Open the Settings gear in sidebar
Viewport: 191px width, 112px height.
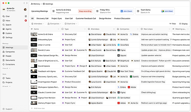click(4, 37)
